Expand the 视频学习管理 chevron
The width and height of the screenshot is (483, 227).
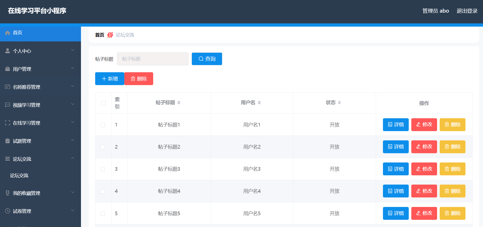pyautogui.click(x=73, y=104)
